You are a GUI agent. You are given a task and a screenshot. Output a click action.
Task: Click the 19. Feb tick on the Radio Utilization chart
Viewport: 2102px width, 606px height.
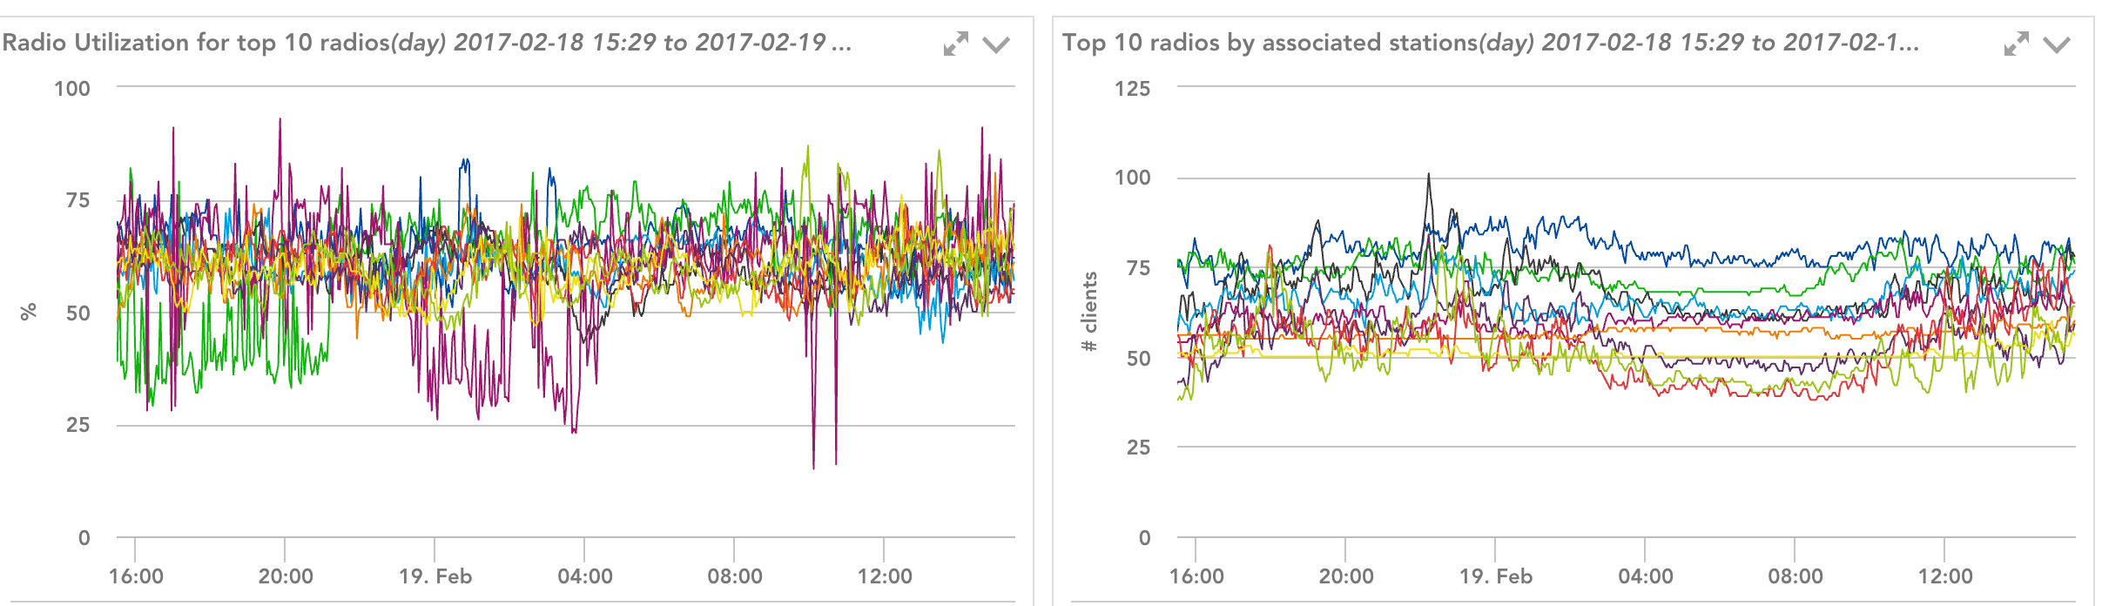tap(435, 576)
